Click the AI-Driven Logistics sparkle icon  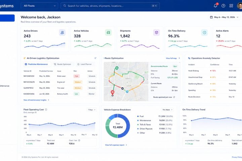coord(25,58)
